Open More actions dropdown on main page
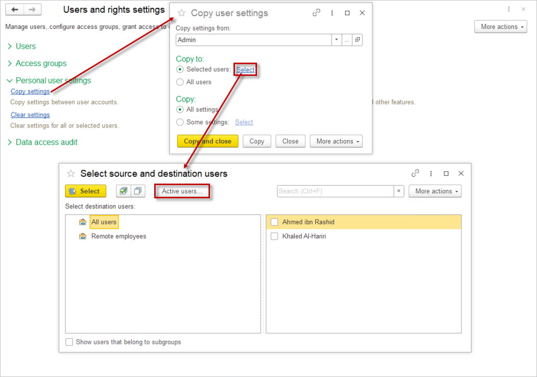Screen dimensions: 537x377 [x=501, y=27]
